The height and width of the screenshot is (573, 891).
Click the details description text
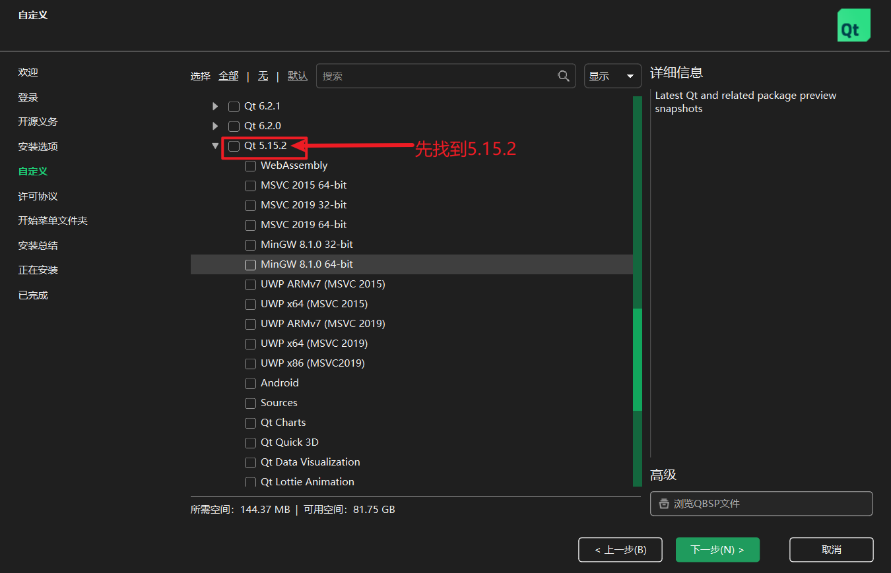click(x=746, y=102)
